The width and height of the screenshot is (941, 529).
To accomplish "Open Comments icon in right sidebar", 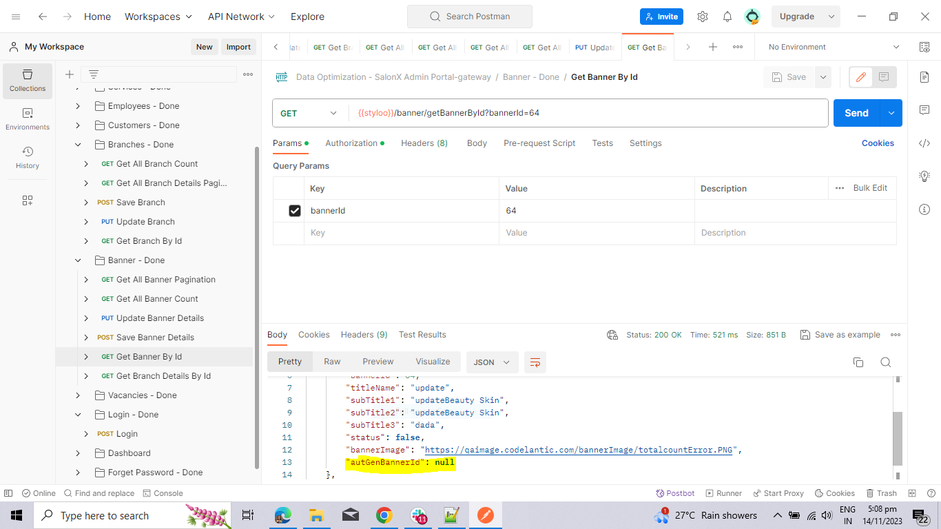I will (924, 110).
